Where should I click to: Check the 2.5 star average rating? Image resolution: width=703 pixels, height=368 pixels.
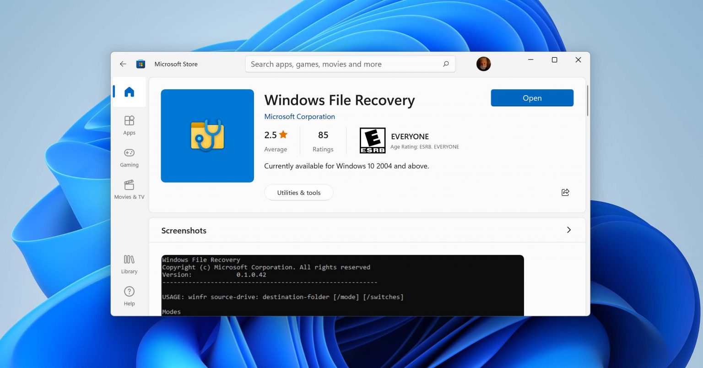point(276,140)
